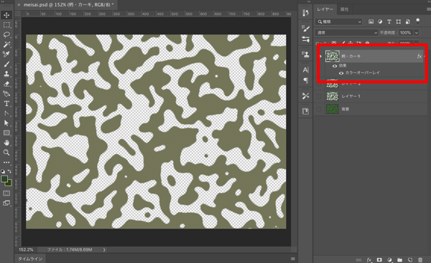Open the tool presets crossed-tools panel icon
The width and height of the screenshot is (431, 263).
click(x=305, y=96)
